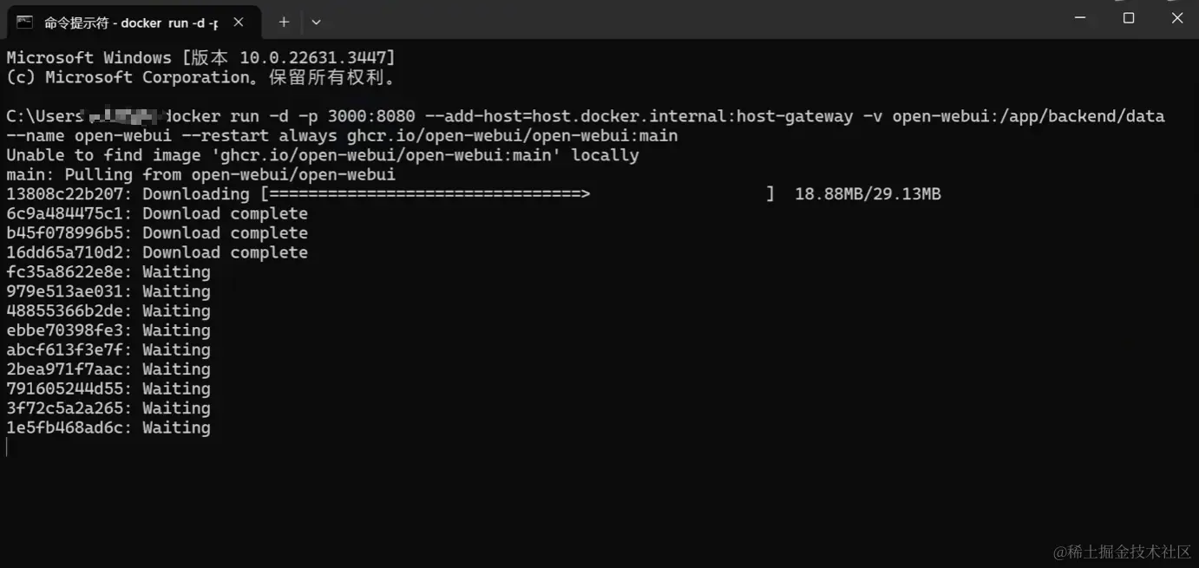1199x568 pixels.
Task: Click the 1e5fb468ad6c Waiting line
Action: 108,428
